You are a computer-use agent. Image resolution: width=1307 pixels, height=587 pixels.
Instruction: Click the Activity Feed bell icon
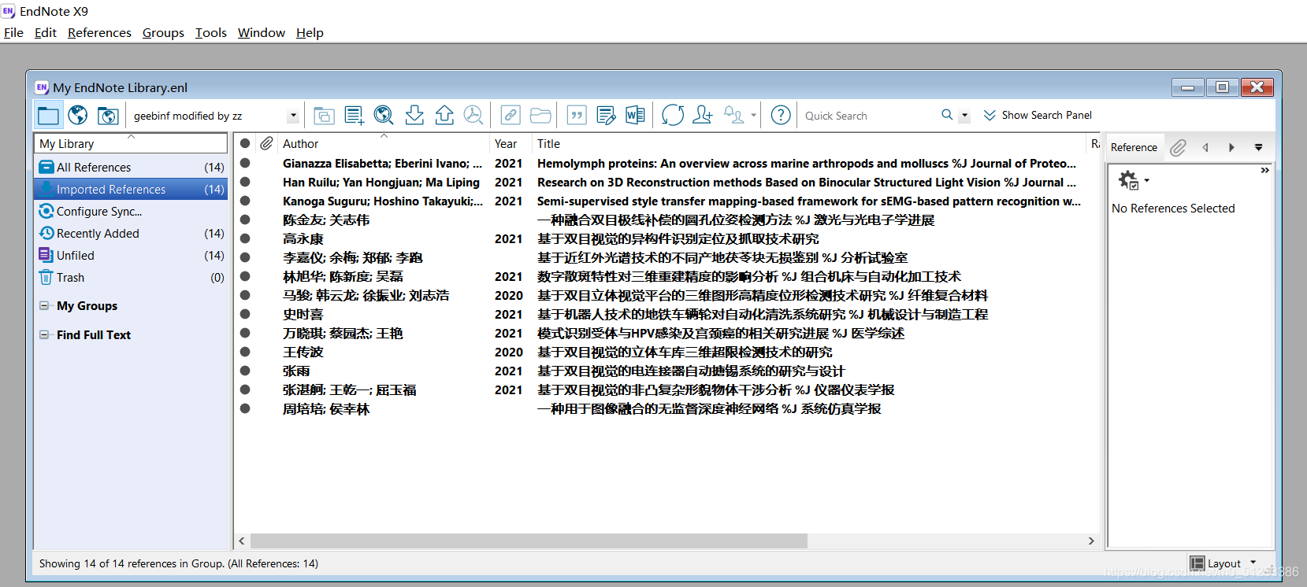tap(733, 116)
